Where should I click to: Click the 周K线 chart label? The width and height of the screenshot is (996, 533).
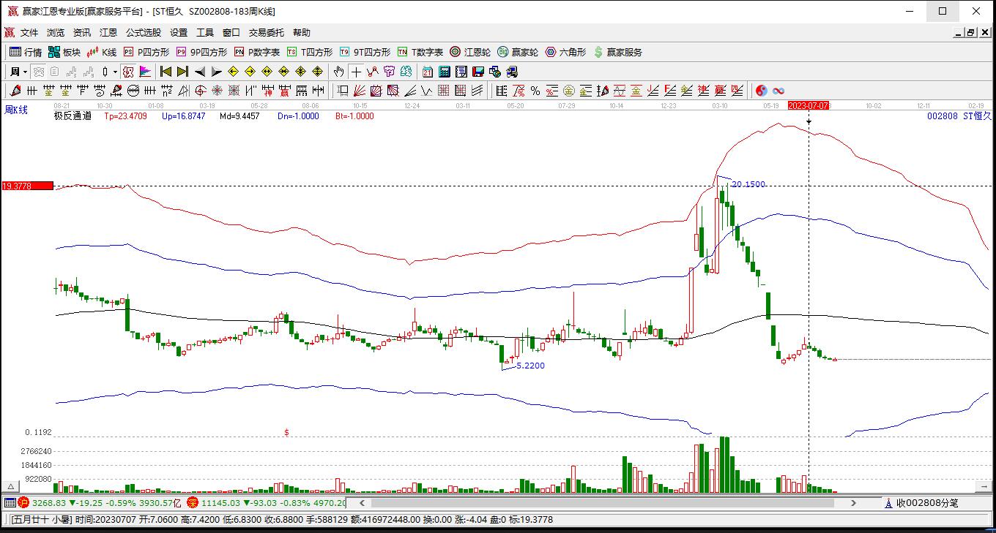click(16, 110)
